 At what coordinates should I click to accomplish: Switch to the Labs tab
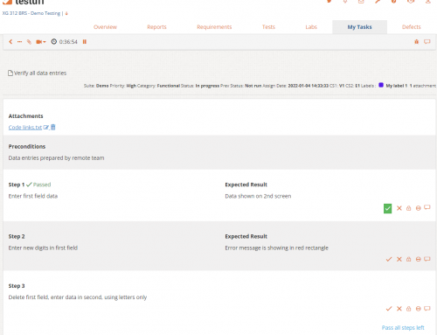311,27
